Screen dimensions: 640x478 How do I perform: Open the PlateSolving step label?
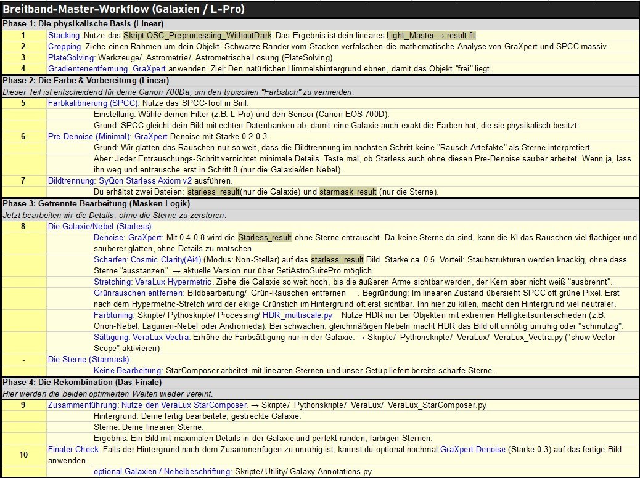[x=72, y=57]
